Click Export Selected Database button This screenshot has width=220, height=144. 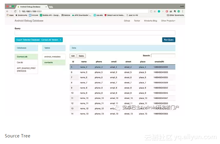(38, 40)
